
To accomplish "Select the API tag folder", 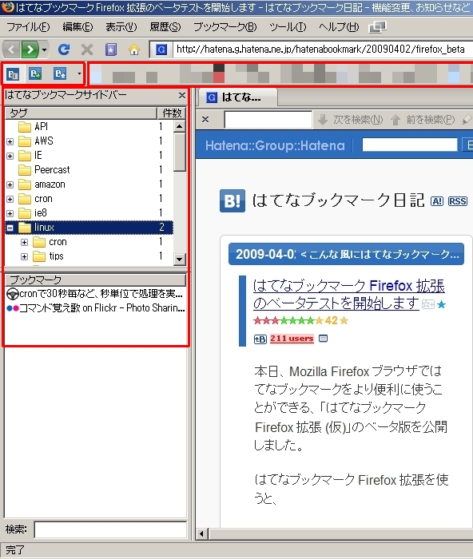I will pyautogui.click(x=41, y=126).
